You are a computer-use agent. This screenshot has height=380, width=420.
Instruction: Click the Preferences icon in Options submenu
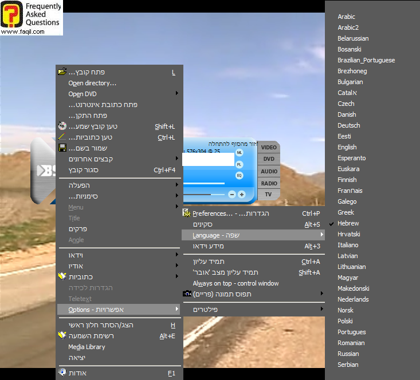click(187, 213)
